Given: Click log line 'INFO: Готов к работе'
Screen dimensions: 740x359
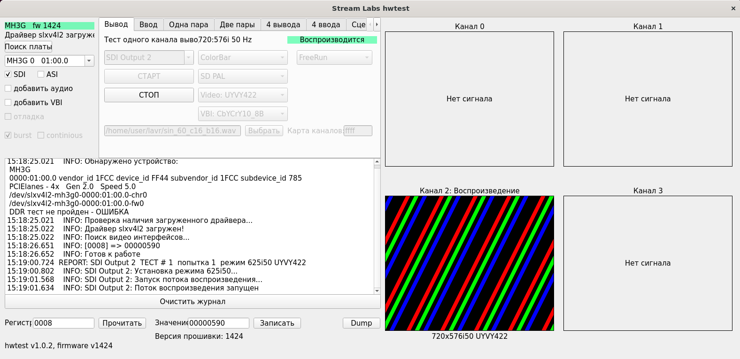Looking at the screenshot, I should point(101,254).
